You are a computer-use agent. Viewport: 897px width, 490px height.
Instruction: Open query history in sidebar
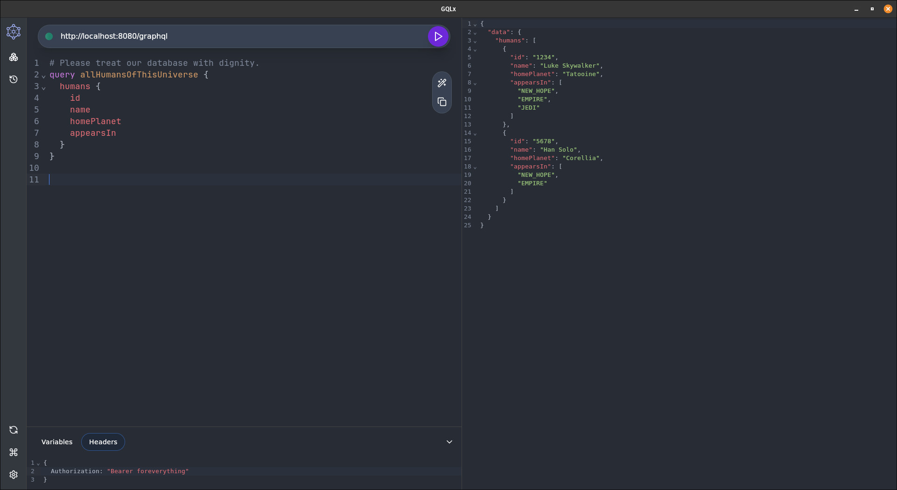point(14,79)
